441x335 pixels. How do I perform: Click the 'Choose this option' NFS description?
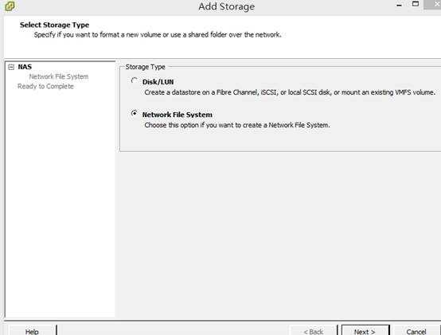[237, 125]
